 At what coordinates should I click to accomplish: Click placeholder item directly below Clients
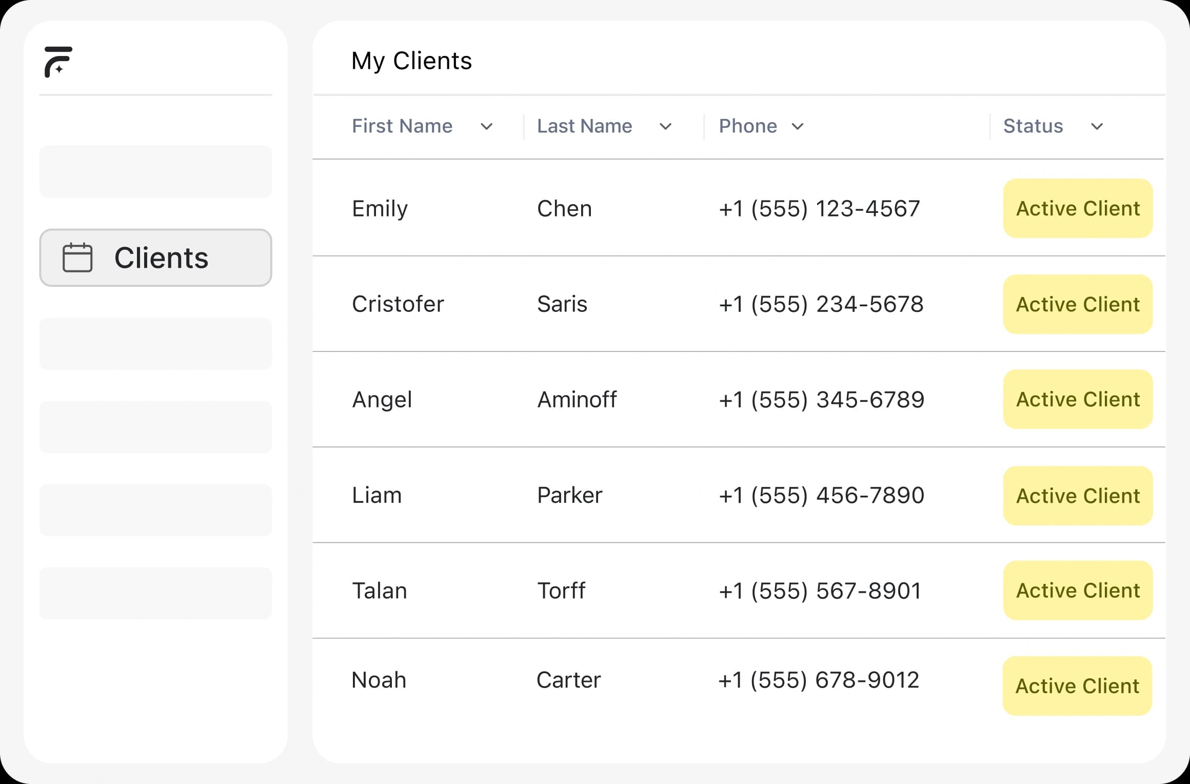(155, 344)
